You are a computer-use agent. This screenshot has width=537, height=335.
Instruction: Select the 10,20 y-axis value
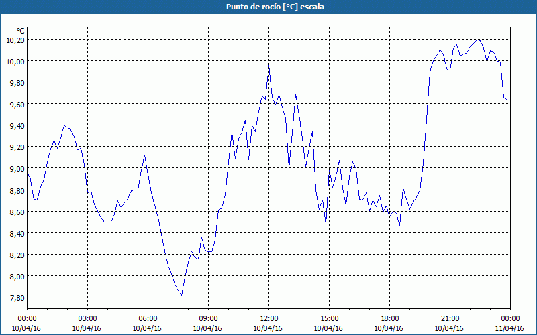(x=15, y=40)
